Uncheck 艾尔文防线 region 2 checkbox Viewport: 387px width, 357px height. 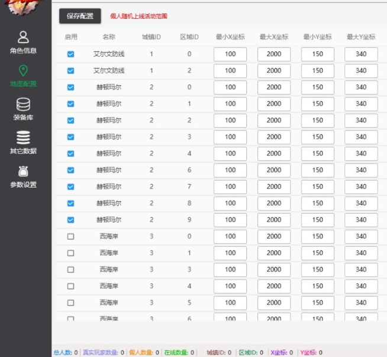pos(70,70)
